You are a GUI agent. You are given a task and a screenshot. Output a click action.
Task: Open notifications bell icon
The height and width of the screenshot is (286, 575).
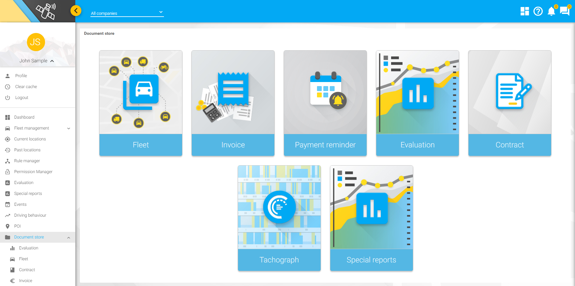click(551, 12)
